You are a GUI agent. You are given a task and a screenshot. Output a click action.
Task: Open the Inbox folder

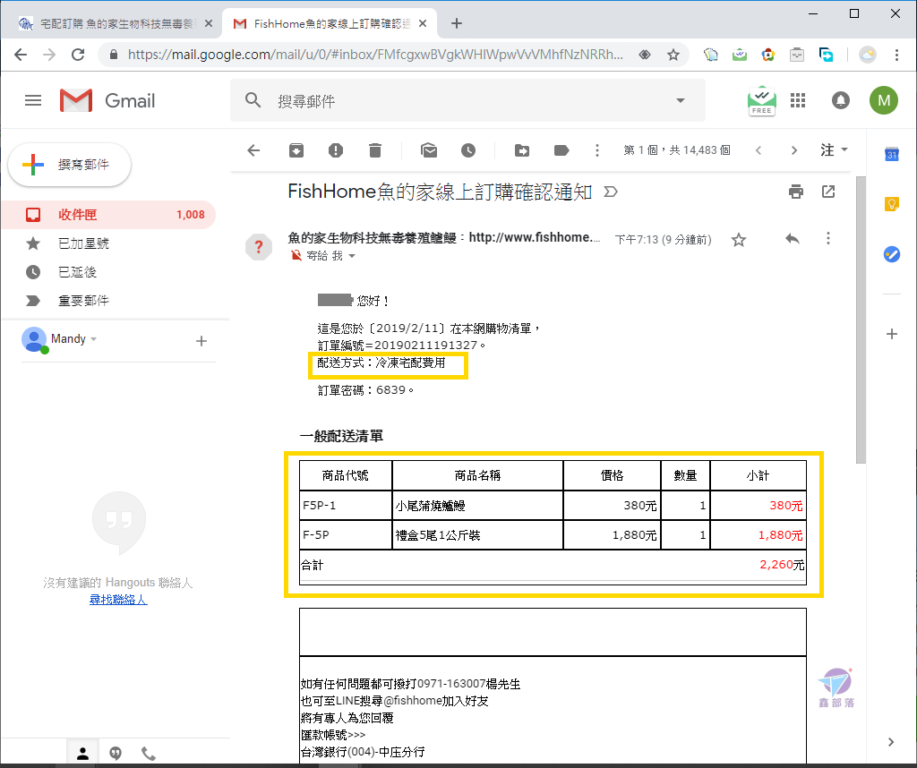pyautogui.click(x=108, y=215)
